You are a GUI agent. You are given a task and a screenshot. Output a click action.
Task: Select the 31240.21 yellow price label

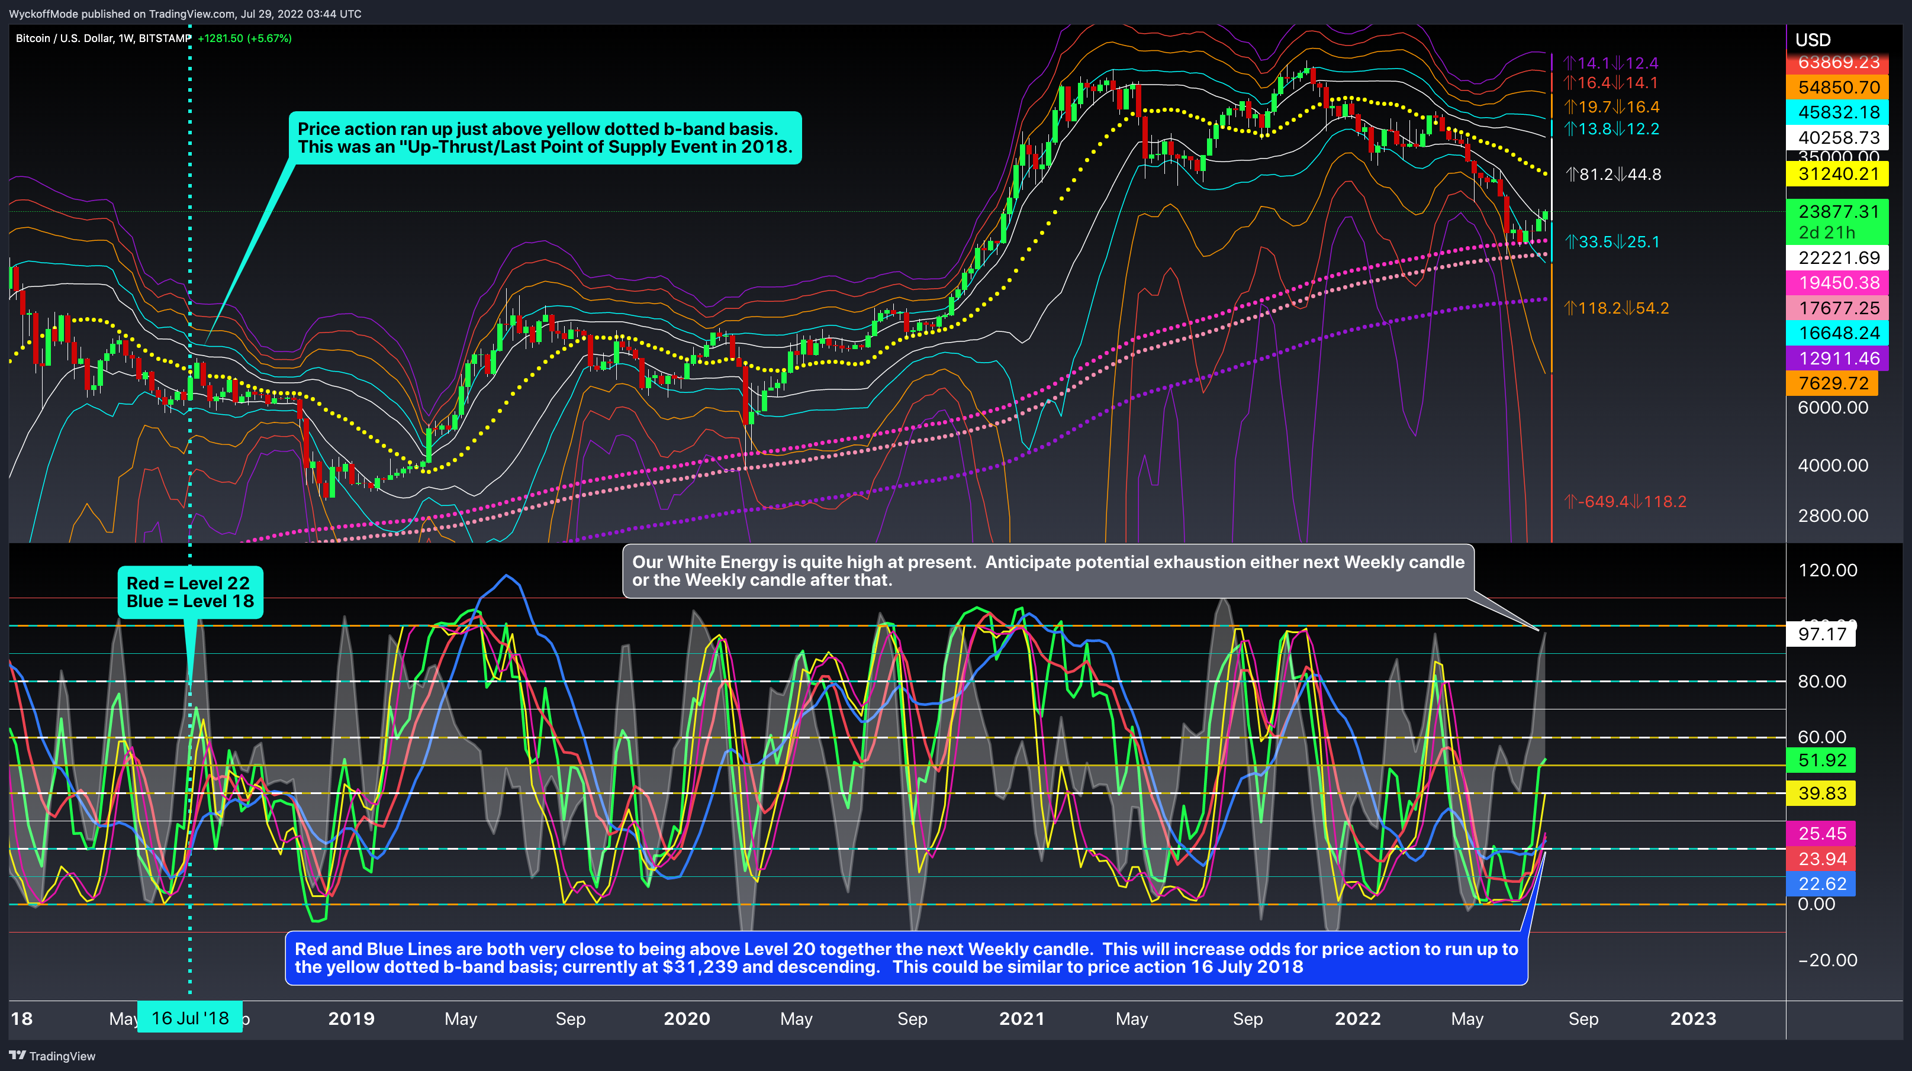coord(1837,175)
